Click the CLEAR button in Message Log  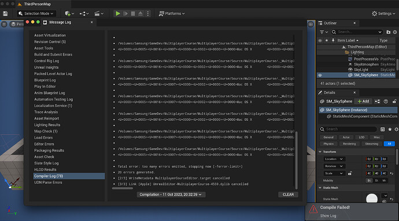288,194
